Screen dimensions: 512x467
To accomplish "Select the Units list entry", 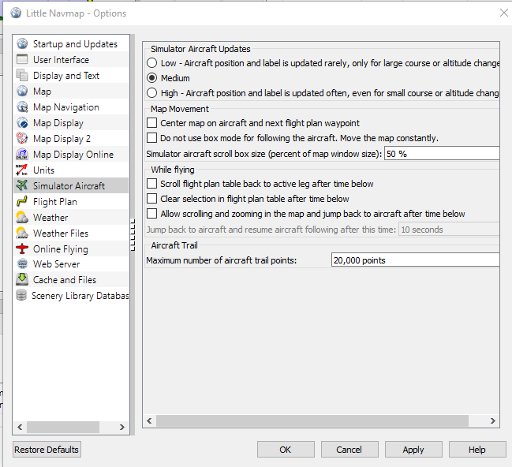I will pos(72,170).
